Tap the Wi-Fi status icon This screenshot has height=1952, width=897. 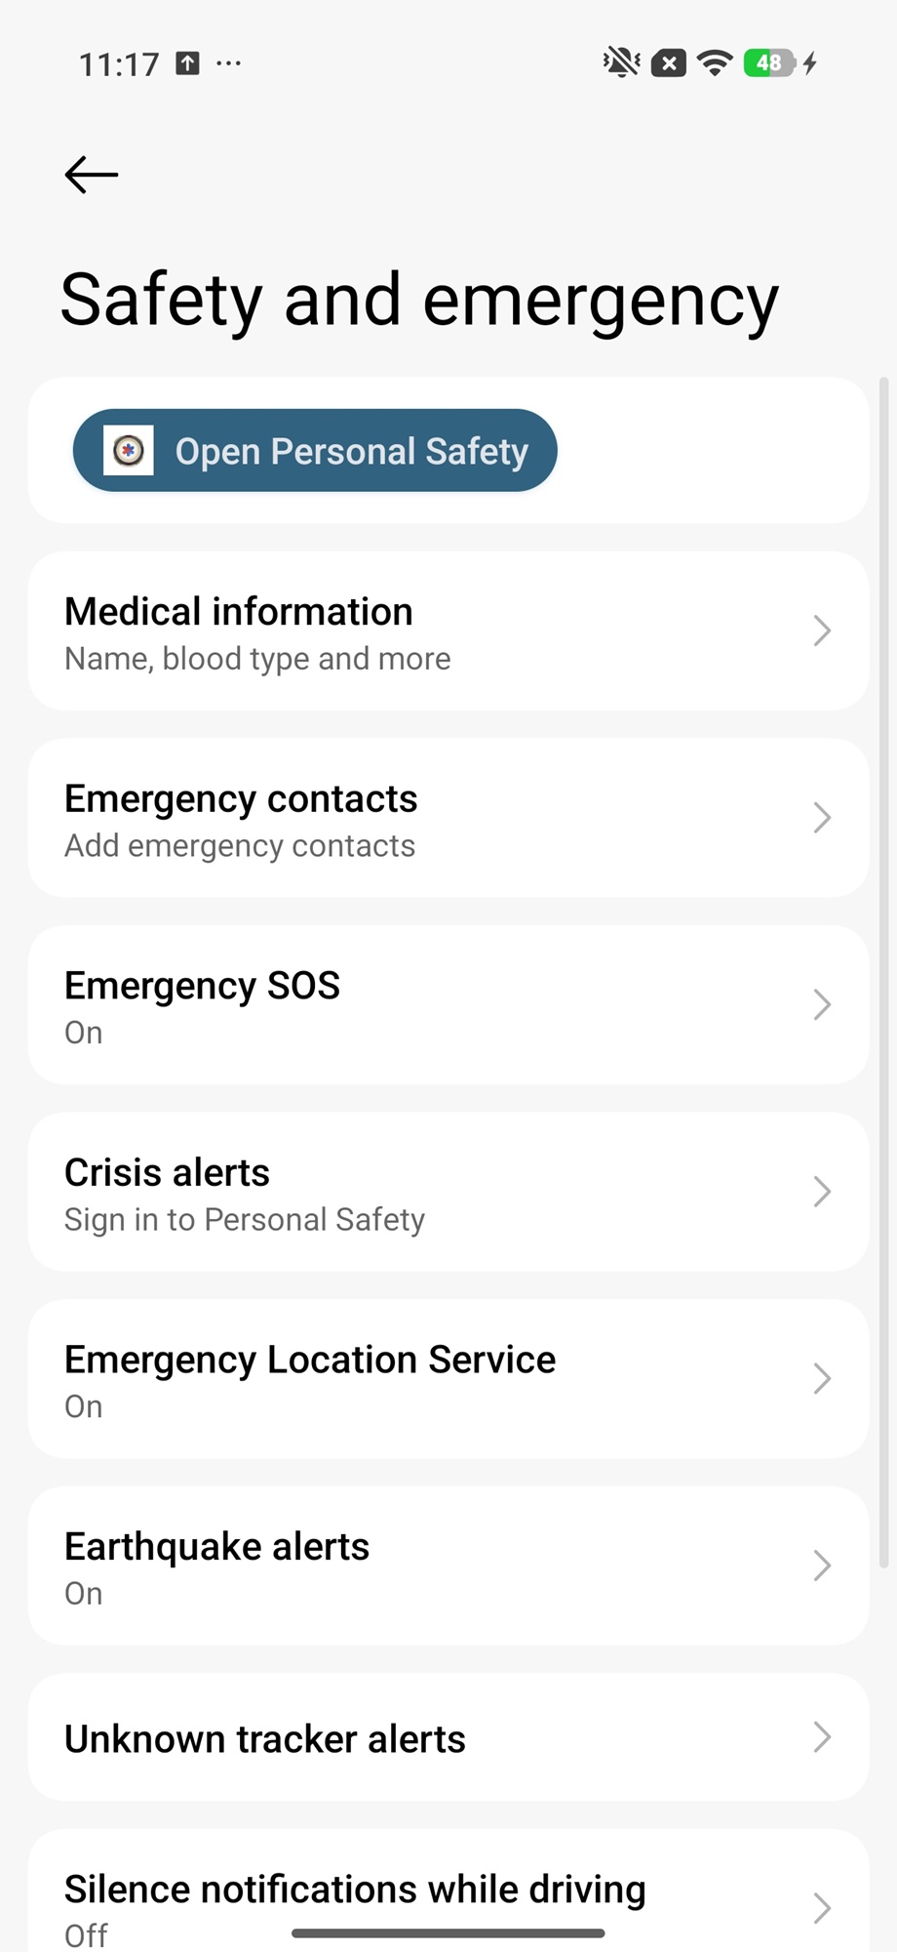point(716,63)
